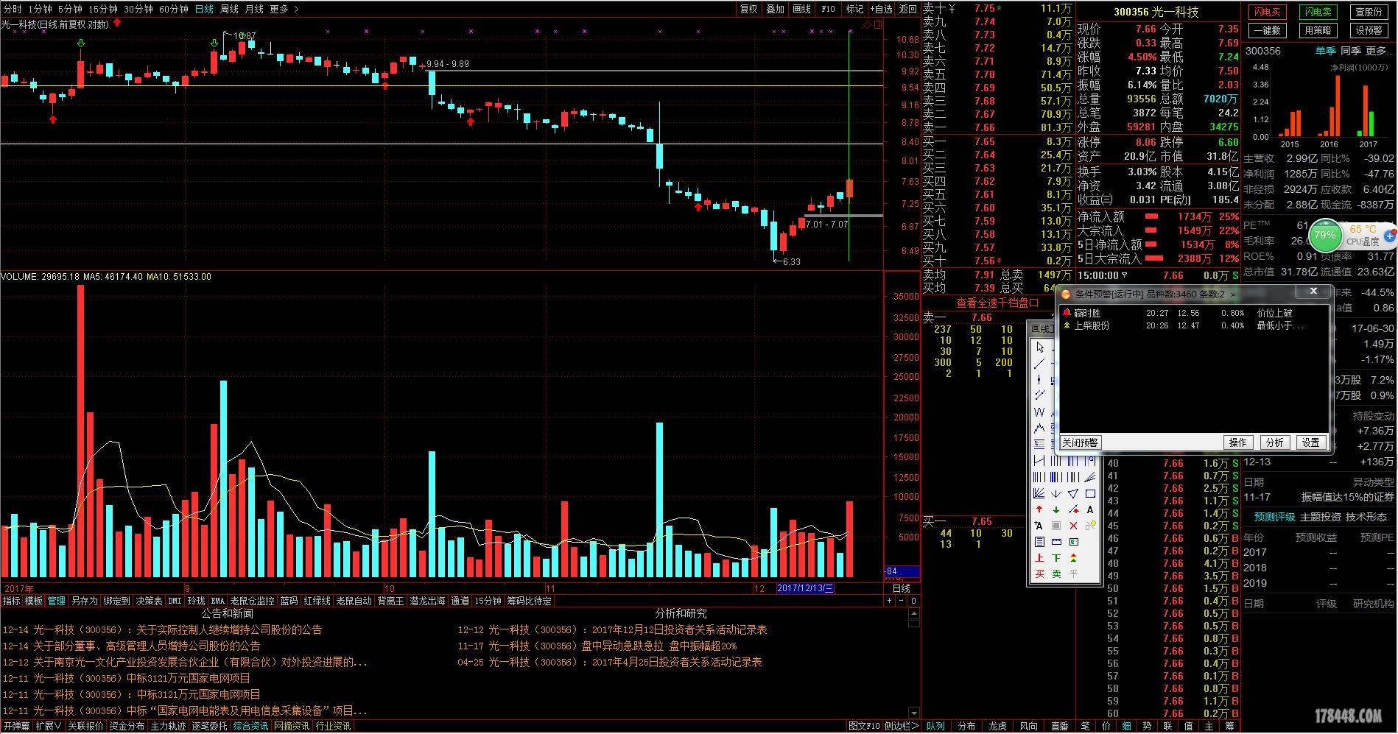Toggle 开弹幕 bullet comments on
The width and height of the screenshot is (1398, 734).
[16, 726]
